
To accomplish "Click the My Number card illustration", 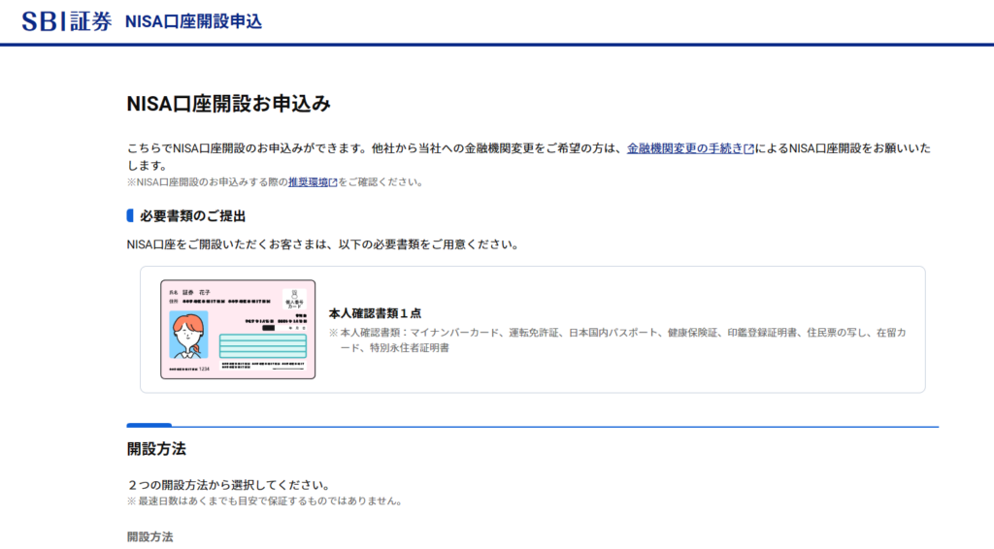I will 238,329.
